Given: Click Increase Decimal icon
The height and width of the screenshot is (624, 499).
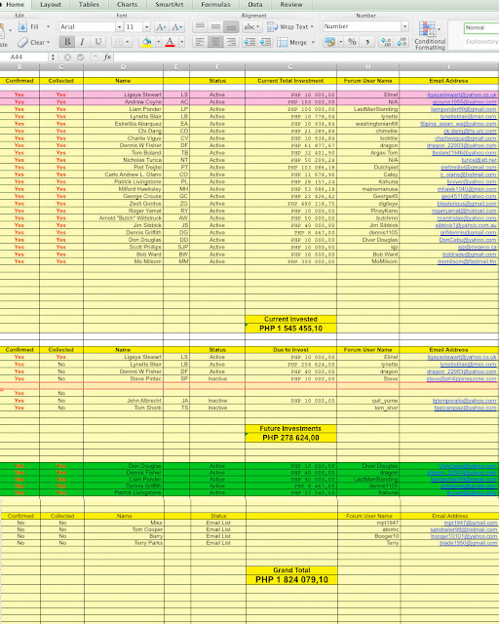Looking at the screenshot, I should [x=386, y=42].
